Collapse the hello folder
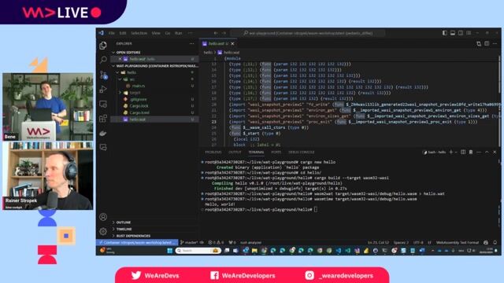Image resolution: width=504 pixels, height=283 pixels. coord(132,72)
